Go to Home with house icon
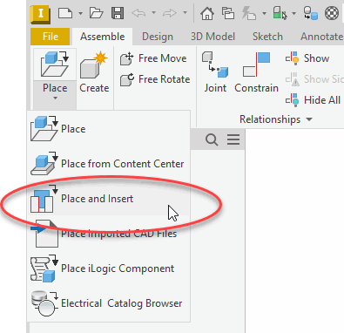This screenshot has height=333, width=344. click(x=207, y=13)
